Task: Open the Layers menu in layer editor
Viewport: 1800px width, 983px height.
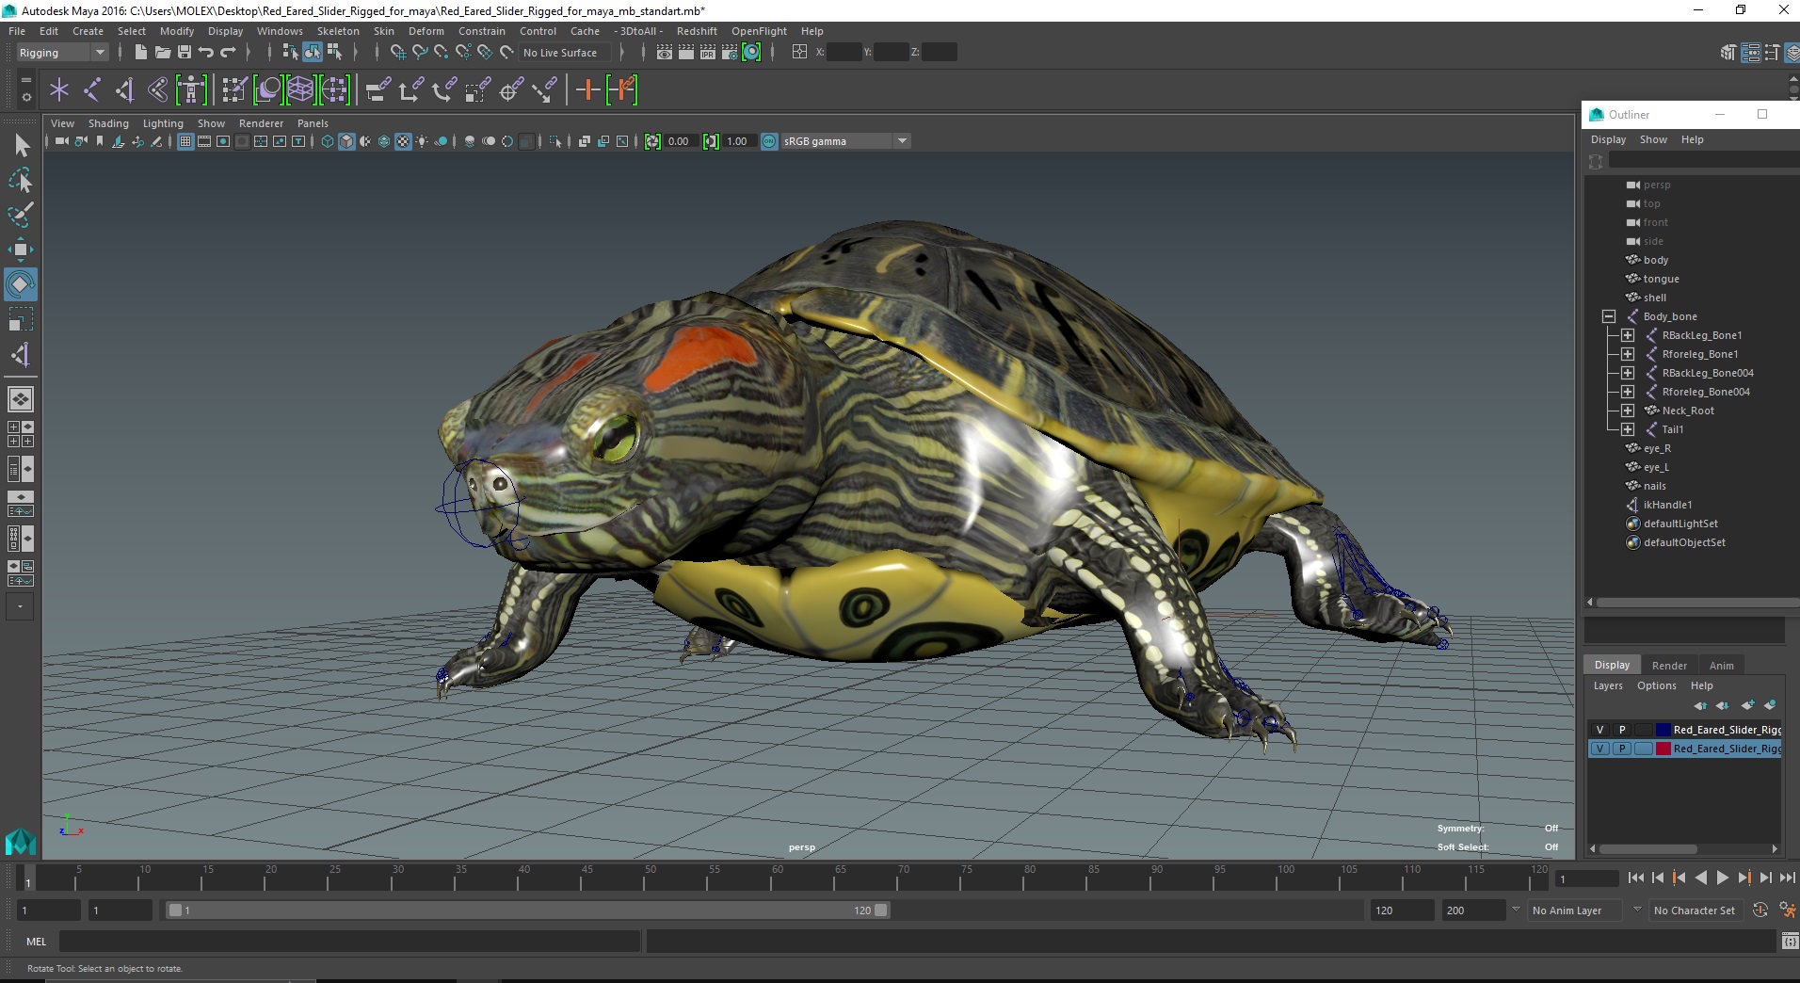Action: coord(1608,685)
